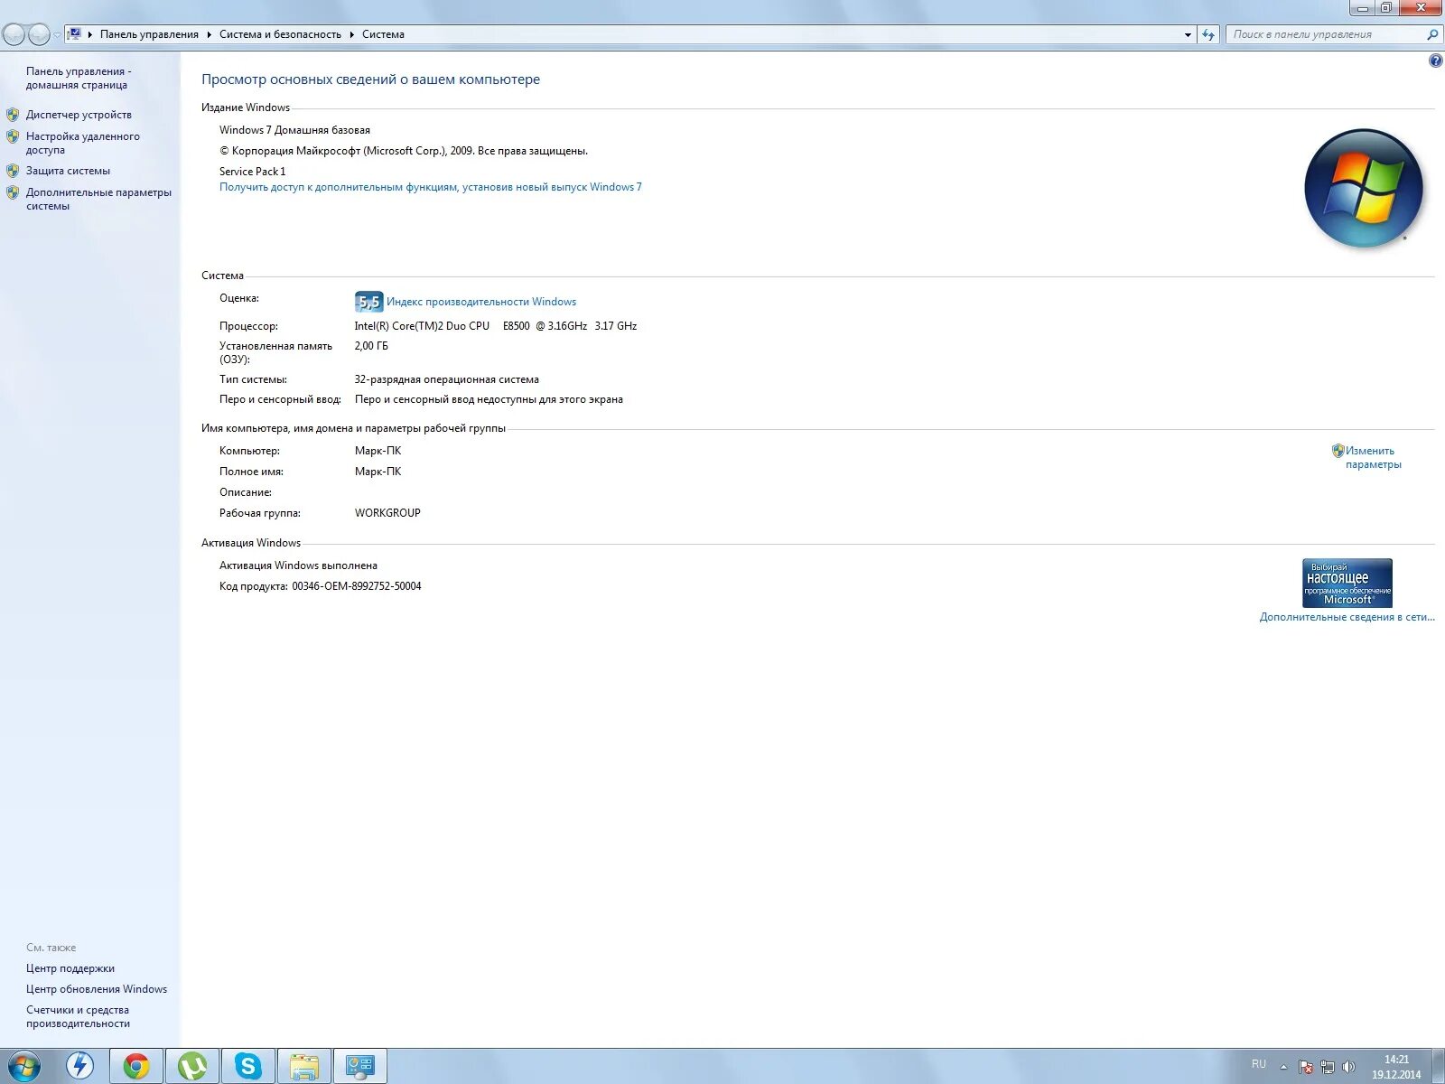Click the Windows logo image
1445x1084 pixels.
(x=1363, y=188)
